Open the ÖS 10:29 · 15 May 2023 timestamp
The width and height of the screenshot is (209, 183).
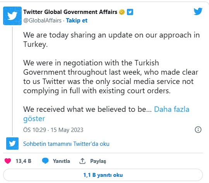pyautogui.click(x=53, y=130)
